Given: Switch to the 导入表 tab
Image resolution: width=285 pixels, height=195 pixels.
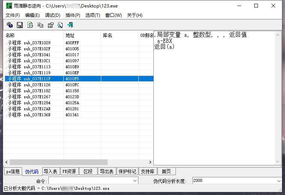Looking at the screenshot, I should pyautogui.click(x=50, y=171).
